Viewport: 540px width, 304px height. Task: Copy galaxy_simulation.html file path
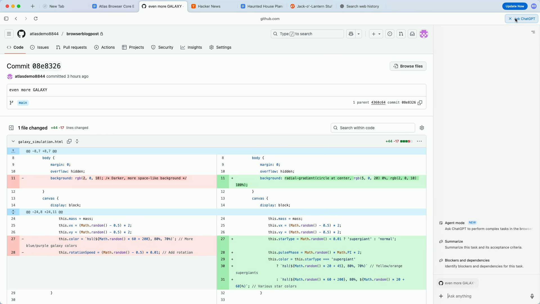point(69,141)
